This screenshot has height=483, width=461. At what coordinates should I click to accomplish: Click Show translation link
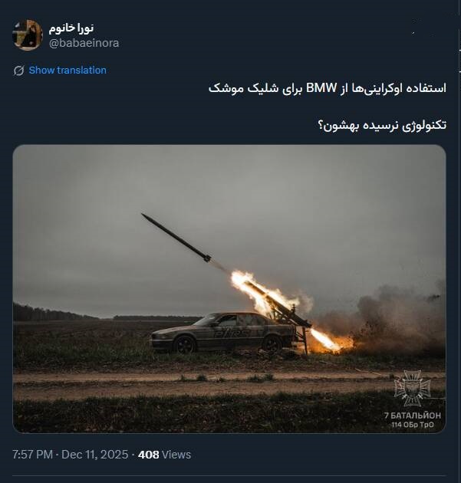(68, 71)
